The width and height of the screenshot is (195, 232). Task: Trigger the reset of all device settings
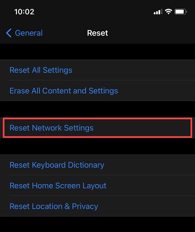coord(41,70)
